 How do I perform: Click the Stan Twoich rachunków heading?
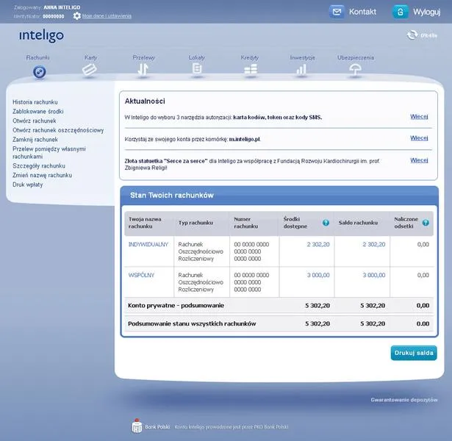pyautogui.click(x=172, y=195)
